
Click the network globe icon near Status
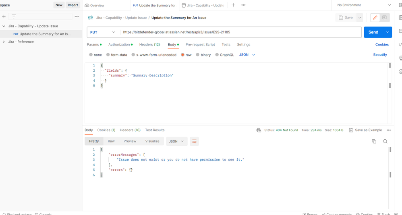(x=259, y=130)
